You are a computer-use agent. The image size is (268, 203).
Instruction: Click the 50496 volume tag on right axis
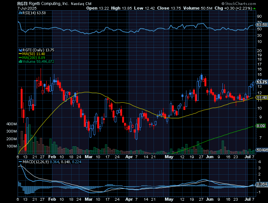click(x=262, y=150)
